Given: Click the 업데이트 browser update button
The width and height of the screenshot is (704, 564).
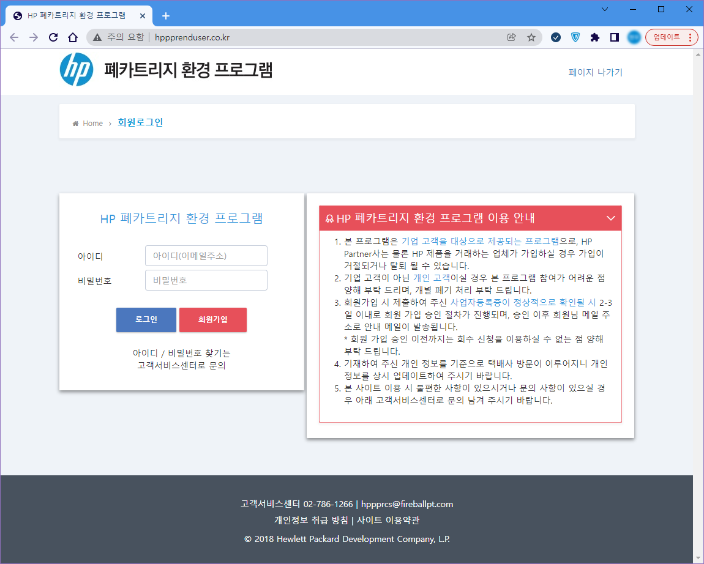Looking at the screenshot, I should [666, 37].
